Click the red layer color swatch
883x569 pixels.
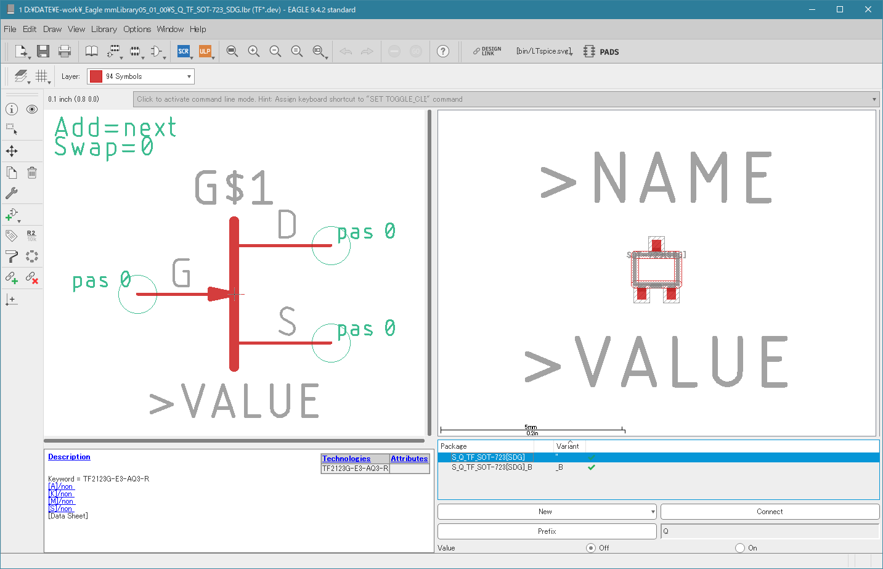[96, 76]
